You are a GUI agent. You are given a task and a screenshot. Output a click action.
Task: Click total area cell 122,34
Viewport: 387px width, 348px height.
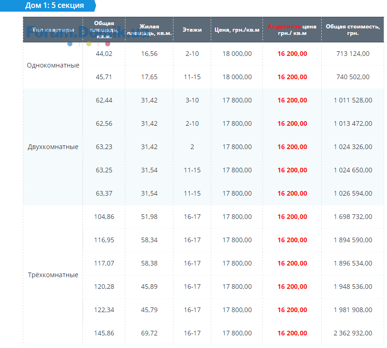tap(104, 310)
